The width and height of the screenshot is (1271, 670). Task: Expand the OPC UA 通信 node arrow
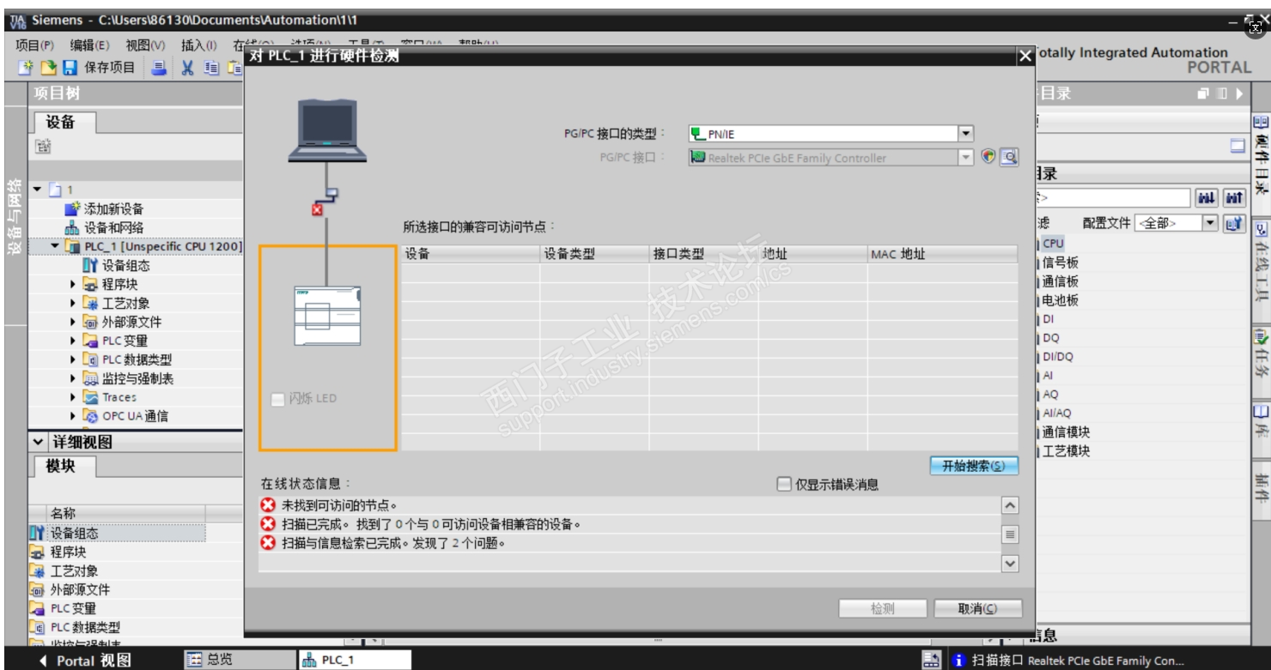point(73,417)
